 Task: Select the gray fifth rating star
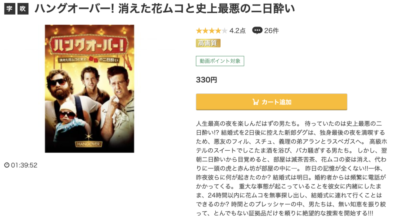click(225, 31)
